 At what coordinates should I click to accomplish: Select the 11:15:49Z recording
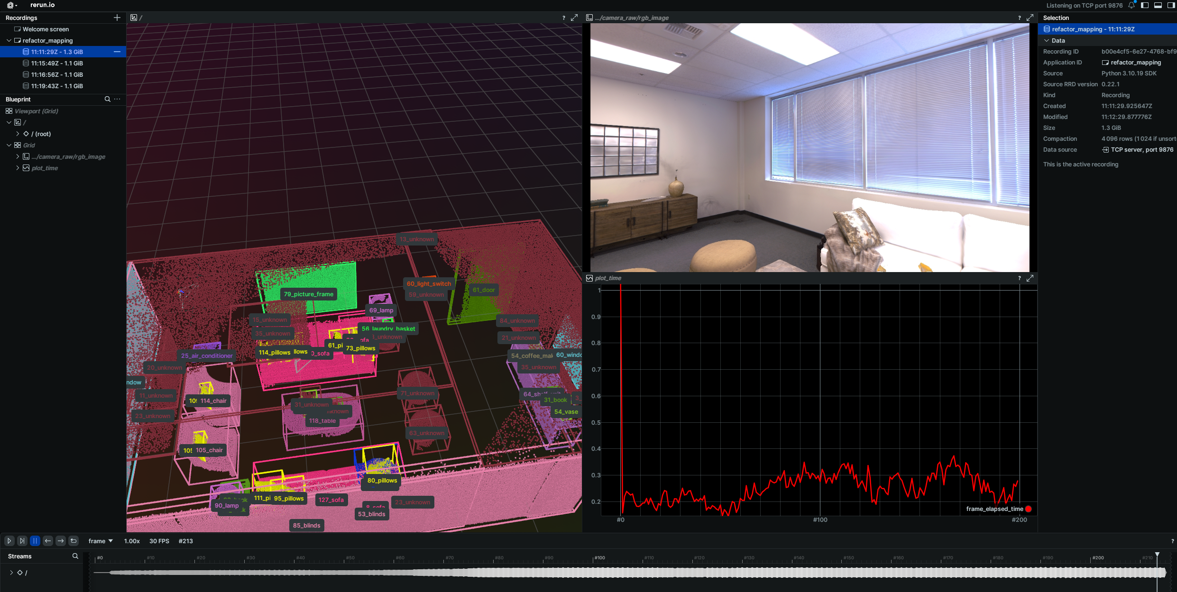click(x=57, y=63)
